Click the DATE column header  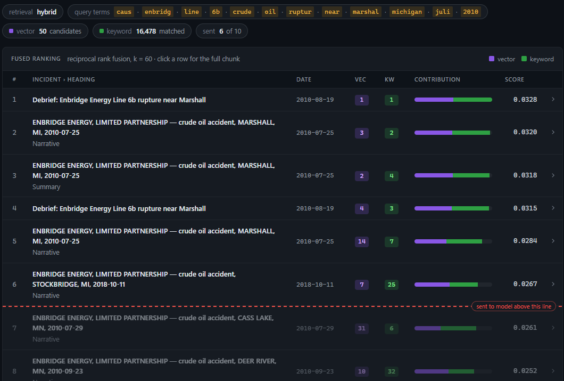(x=304, y=79)
